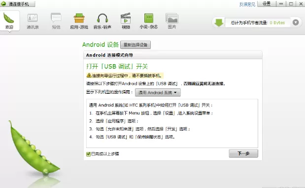Open the 设置 settings menu
Screen dimensions: 305x188
tap(267, 4)
